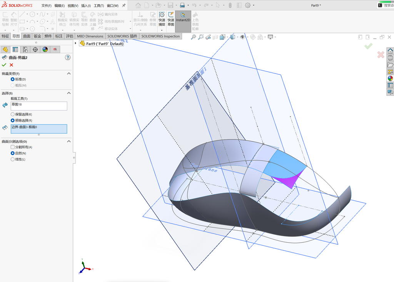This screenshot has width=394, height=282.
Task: Open the Design Library icon in task pane
Action: tap(390, 58)
